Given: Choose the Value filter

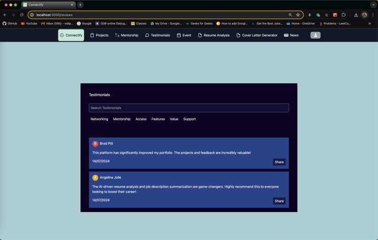Looking at the screenshot, I should tap(174, 119).
